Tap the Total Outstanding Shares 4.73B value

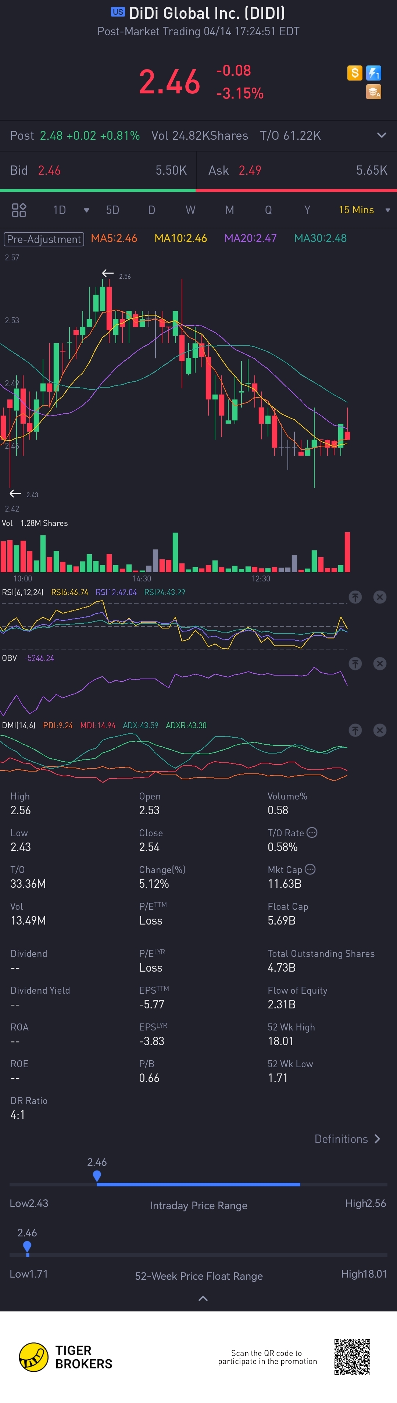[x=282, y=967]
